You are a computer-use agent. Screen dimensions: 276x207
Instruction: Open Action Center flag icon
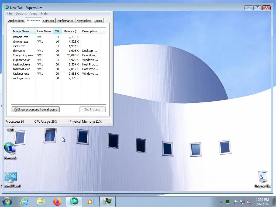tap(235, 202)
